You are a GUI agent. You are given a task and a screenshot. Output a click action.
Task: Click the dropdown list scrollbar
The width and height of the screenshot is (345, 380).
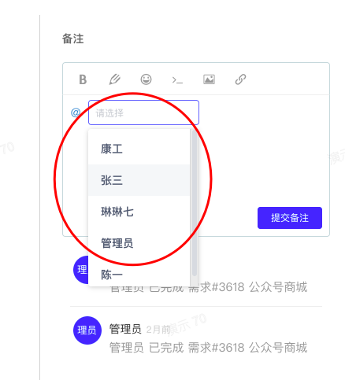(195, 202)
